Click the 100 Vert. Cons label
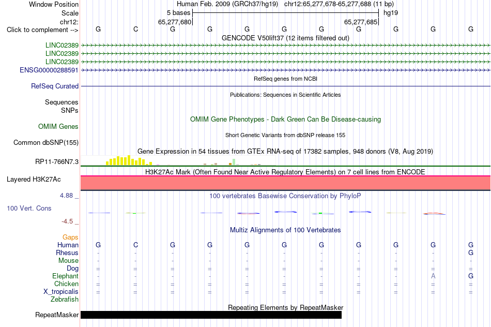 tap(29, 208)
